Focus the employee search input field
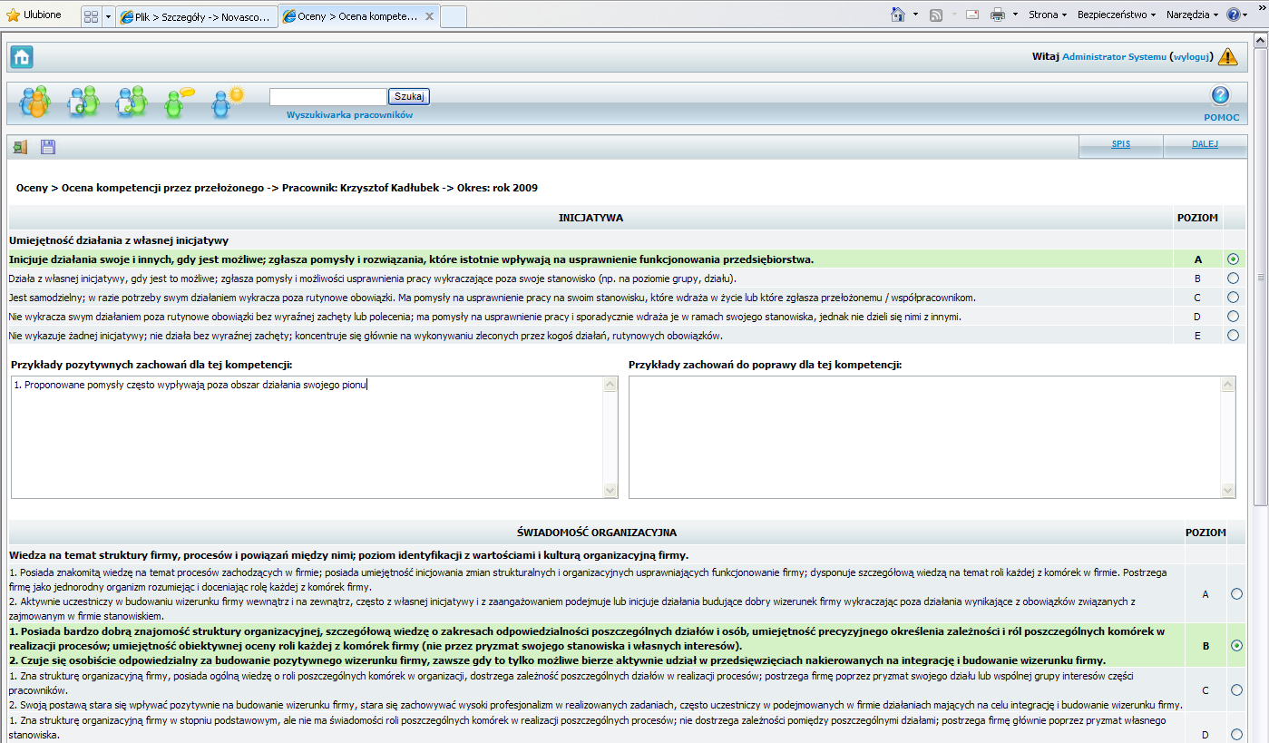1269x743 pixels. coord(328,96)
